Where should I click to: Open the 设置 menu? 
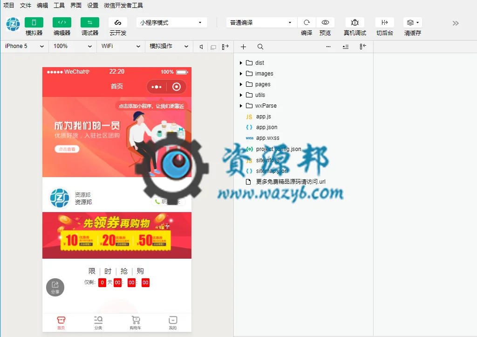[x=93, y=6]
